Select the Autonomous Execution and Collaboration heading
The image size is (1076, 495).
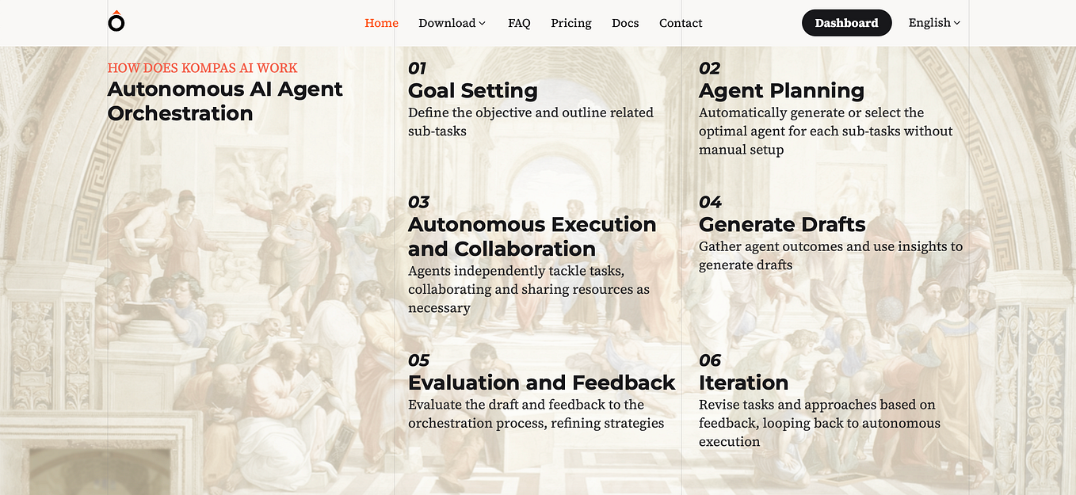click(x=532, y=236)
